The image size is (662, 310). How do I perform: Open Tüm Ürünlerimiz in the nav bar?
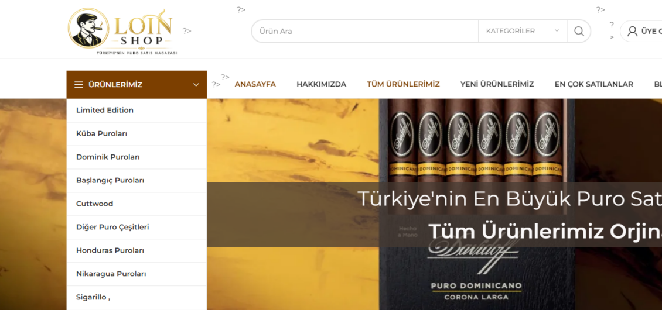coord(403,84)
